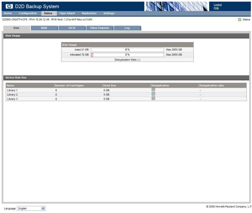Viewport: 252px width, 213px height.
Task: Click the Deduplication column header
Action: click(175, 85)
